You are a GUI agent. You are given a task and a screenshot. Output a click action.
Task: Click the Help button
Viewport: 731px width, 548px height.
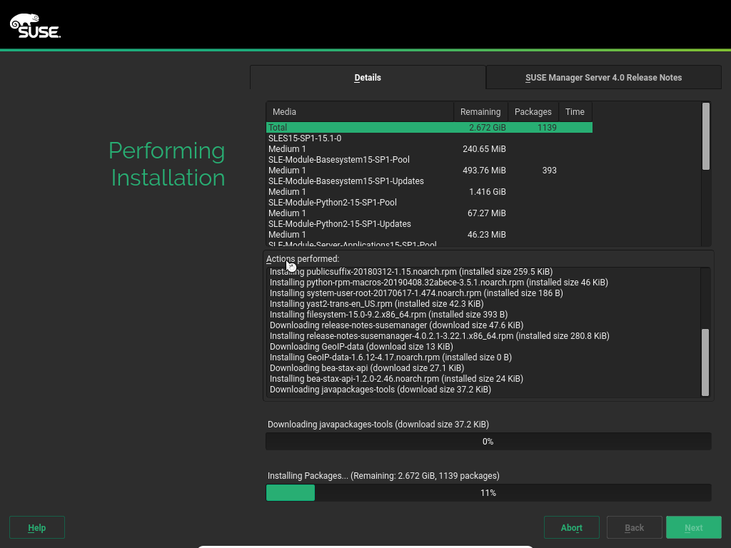pos(37,527)
